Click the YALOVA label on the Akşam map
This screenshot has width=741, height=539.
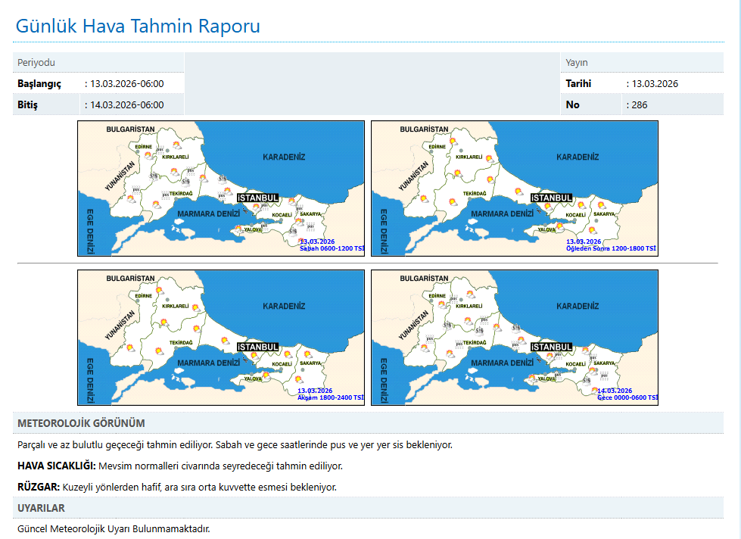click(x=253, y=379)
